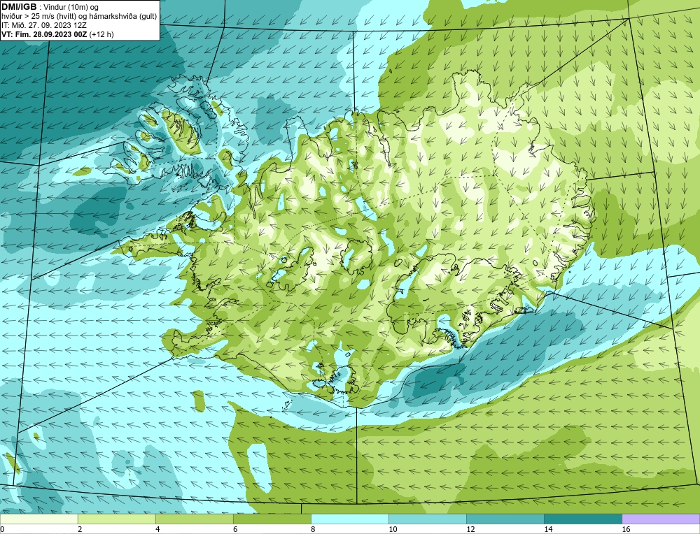The height and width of the screenshot is (534, 700).
Task: Click the 12-14 m/s teal legend swatch
Action: [x=505, y=519]
